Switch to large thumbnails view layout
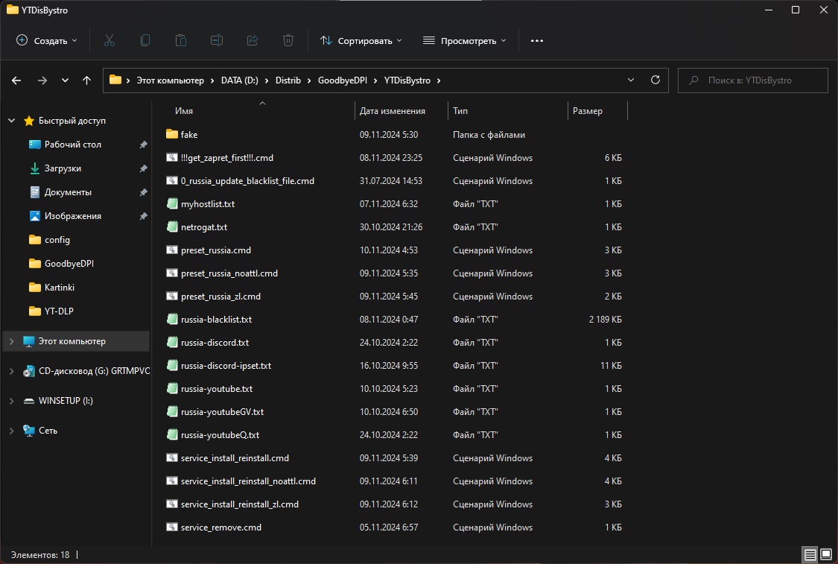The width and height of the screenshot is (838, 564). coord(825,555)
